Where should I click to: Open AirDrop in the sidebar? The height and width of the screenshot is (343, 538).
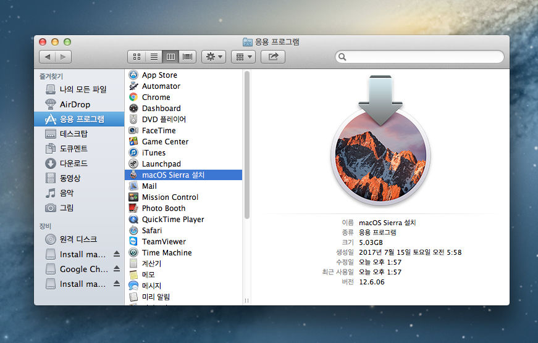tap(79, 104)
